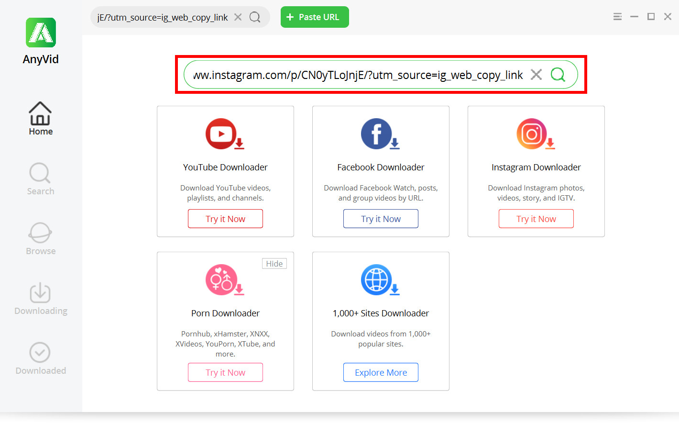The image size is (679, 424).
Task: Open the Search section in sidebar
Action: 41,179
